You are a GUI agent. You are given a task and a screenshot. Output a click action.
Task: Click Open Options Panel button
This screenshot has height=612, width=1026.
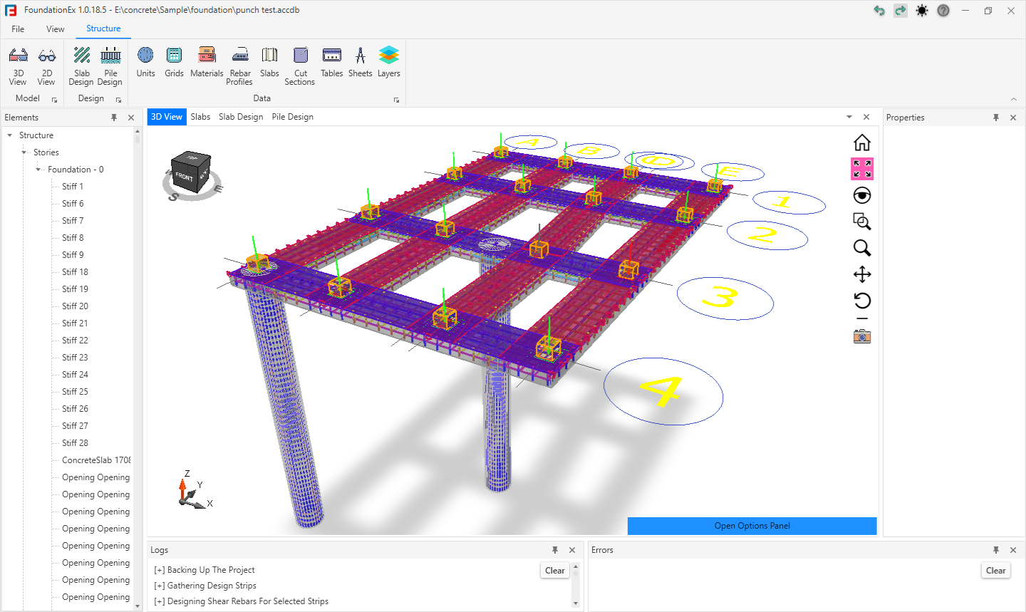(752, 526)
